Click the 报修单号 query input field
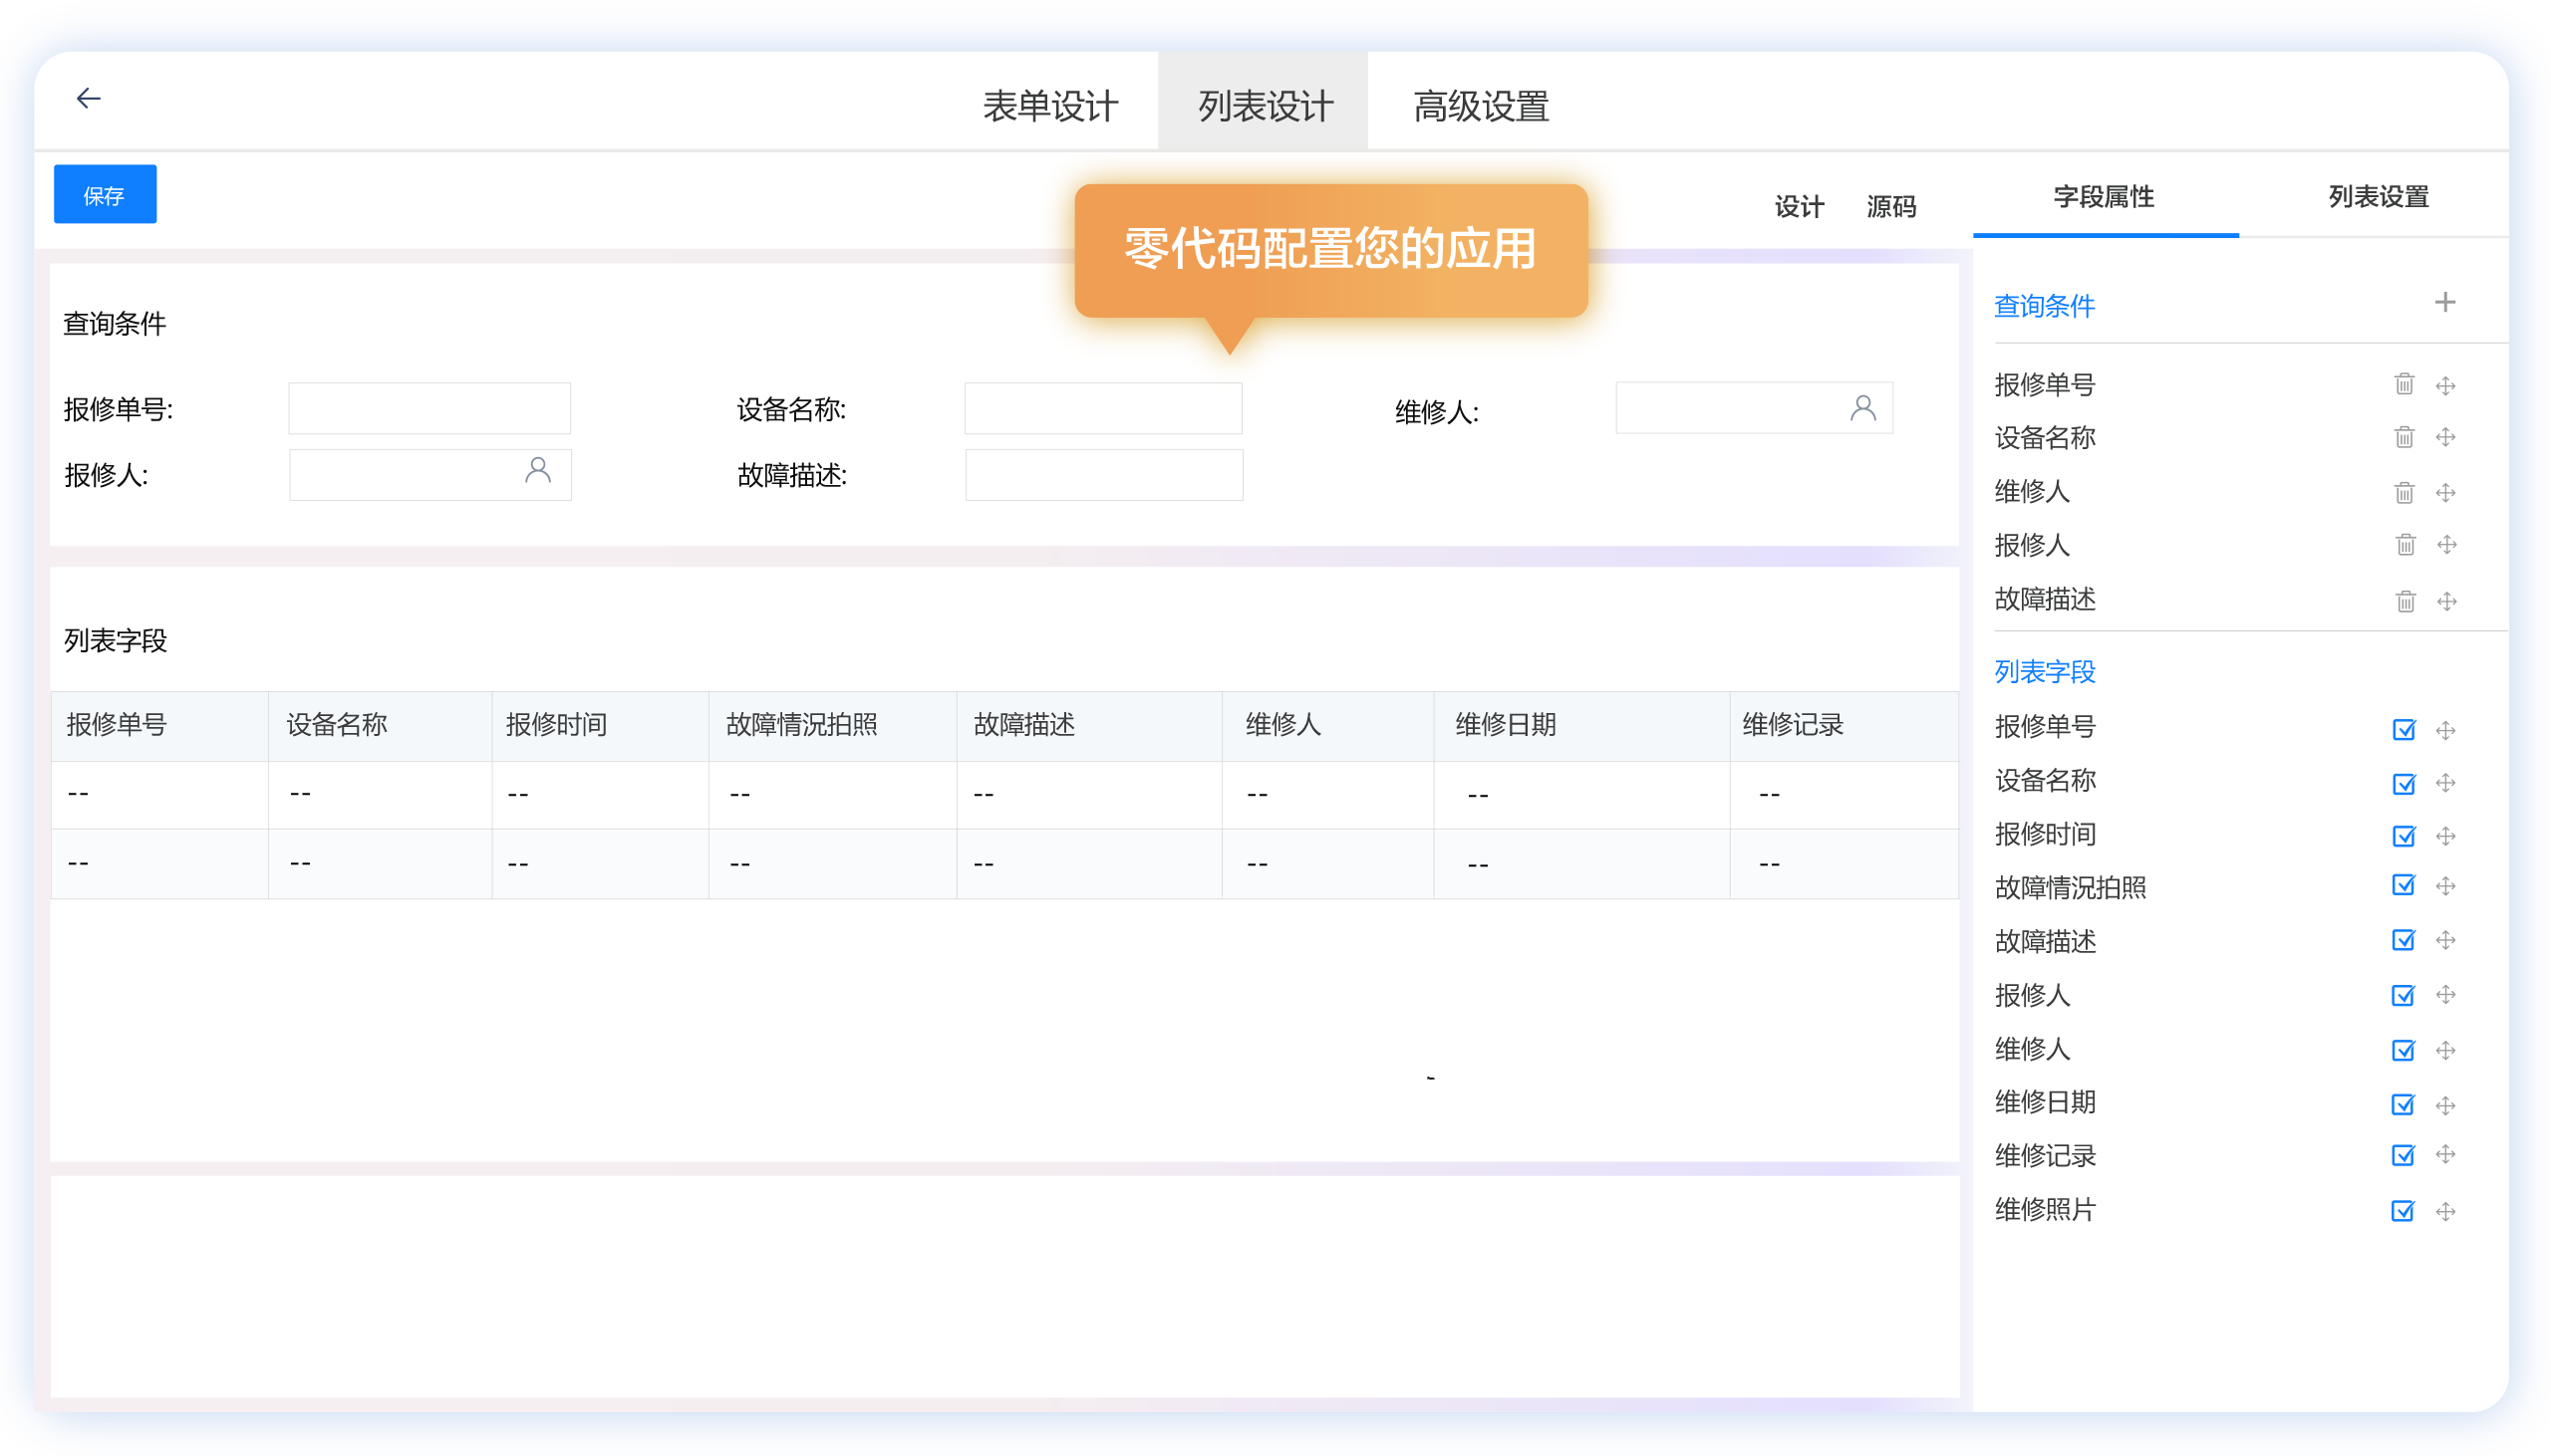The image size is (2551, 1456). (429, 408)
